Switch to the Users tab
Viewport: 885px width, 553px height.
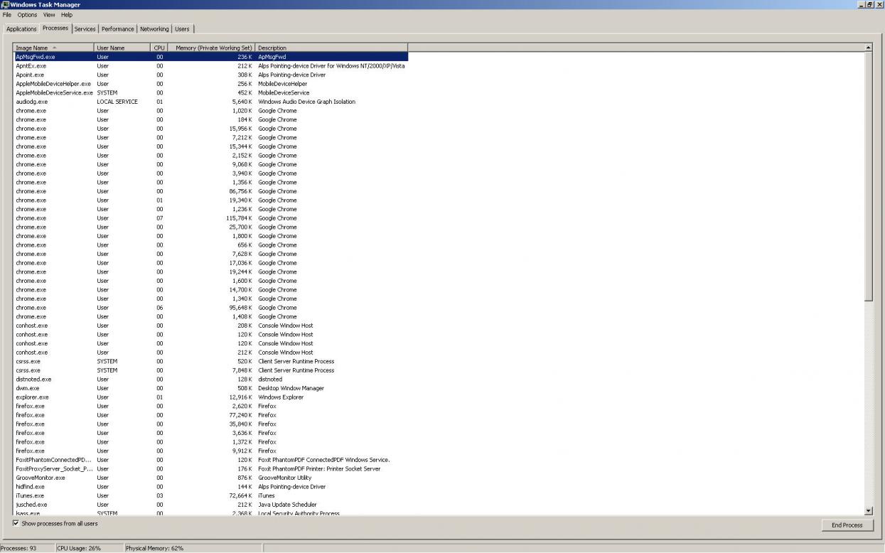coord(182,29)
